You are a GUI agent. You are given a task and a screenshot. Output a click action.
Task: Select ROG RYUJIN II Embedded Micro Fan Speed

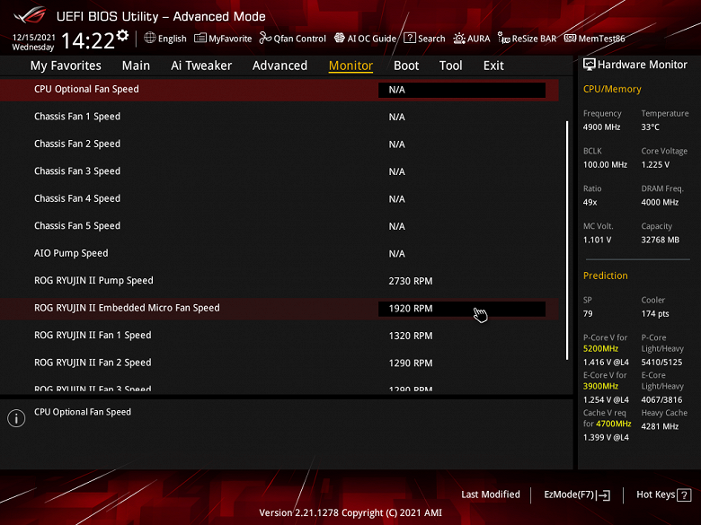(280, 309)
